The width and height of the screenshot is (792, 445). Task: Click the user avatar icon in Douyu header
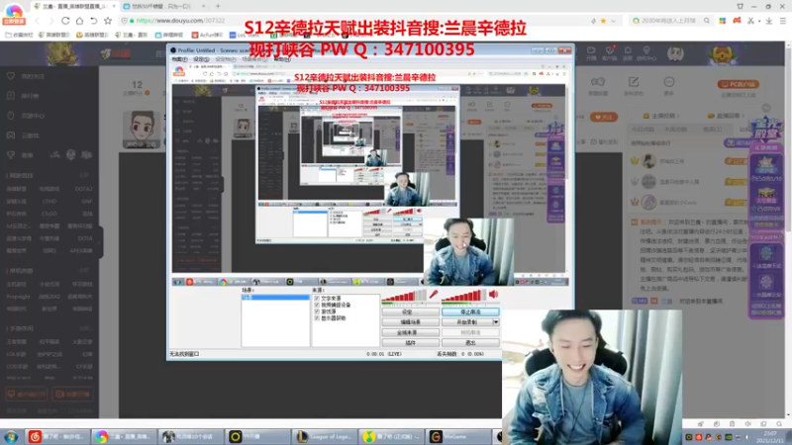click(675, 53)
